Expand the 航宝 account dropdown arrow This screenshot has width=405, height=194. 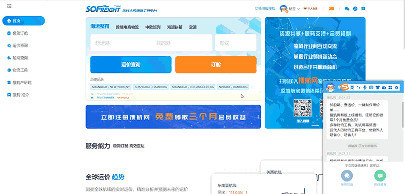point(298,9)
